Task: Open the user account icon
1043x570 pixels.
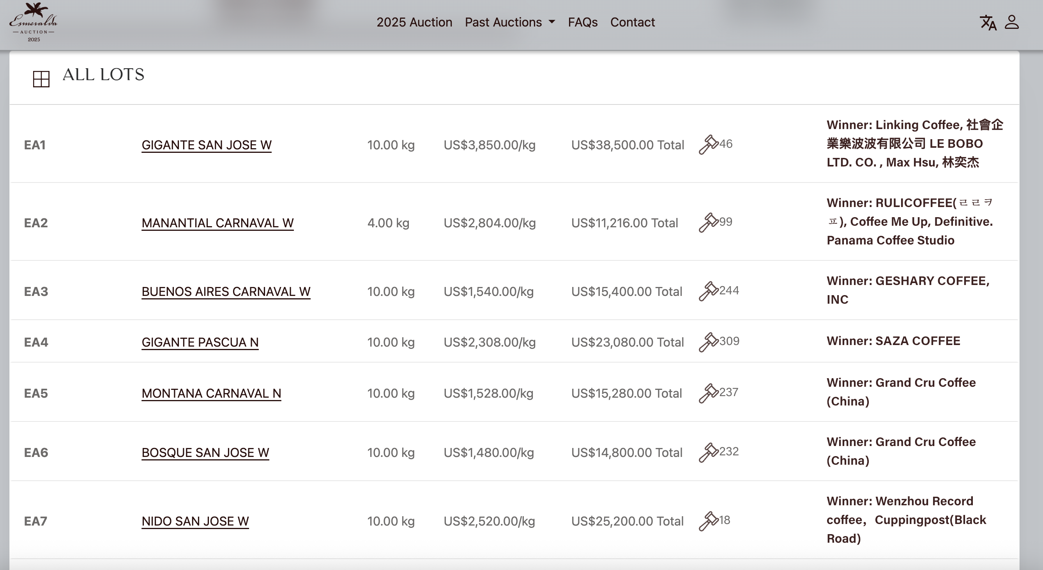Action: coord(1012,22)
